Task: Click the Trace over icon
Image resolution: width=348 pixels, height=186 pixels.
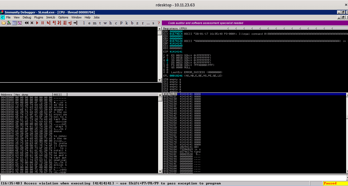Action: pyautogui.click(x=65, y=23)
